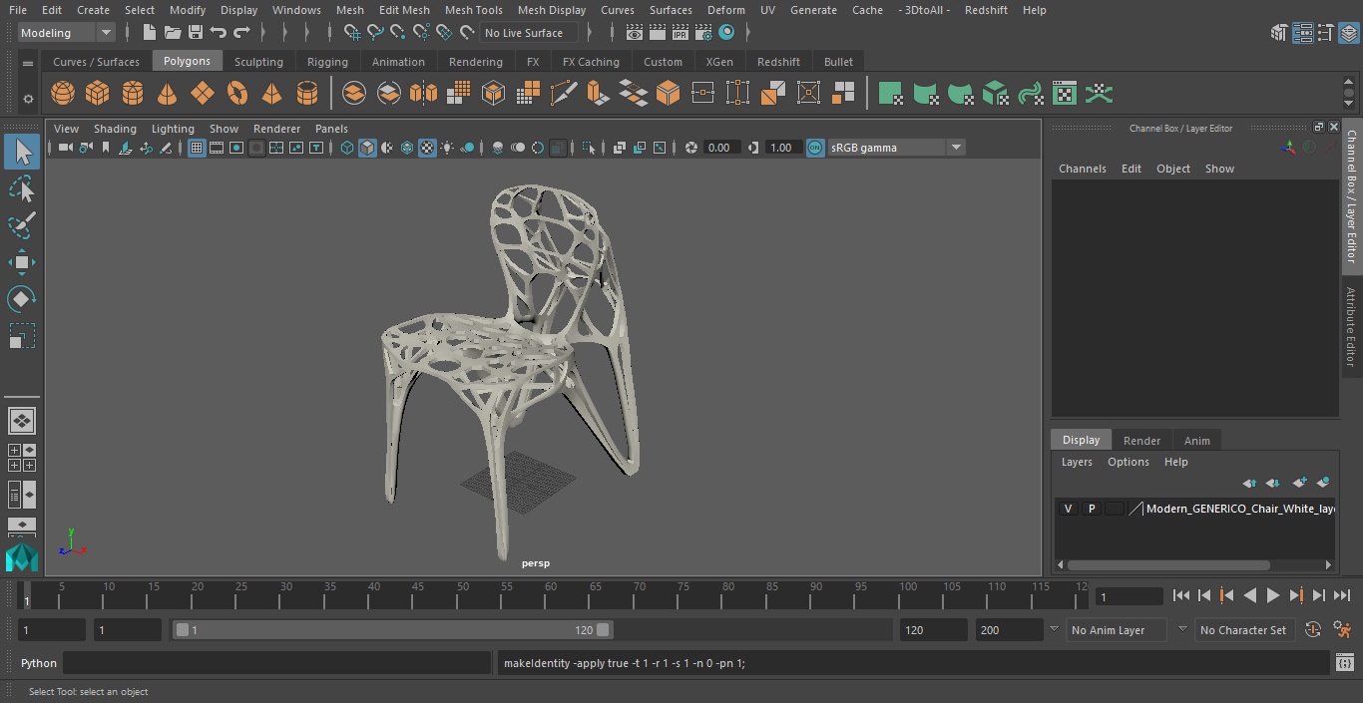This screenshot has height=703, width=1363.
Task: Open the Edit Mesh menu
Action: point(404,10)
